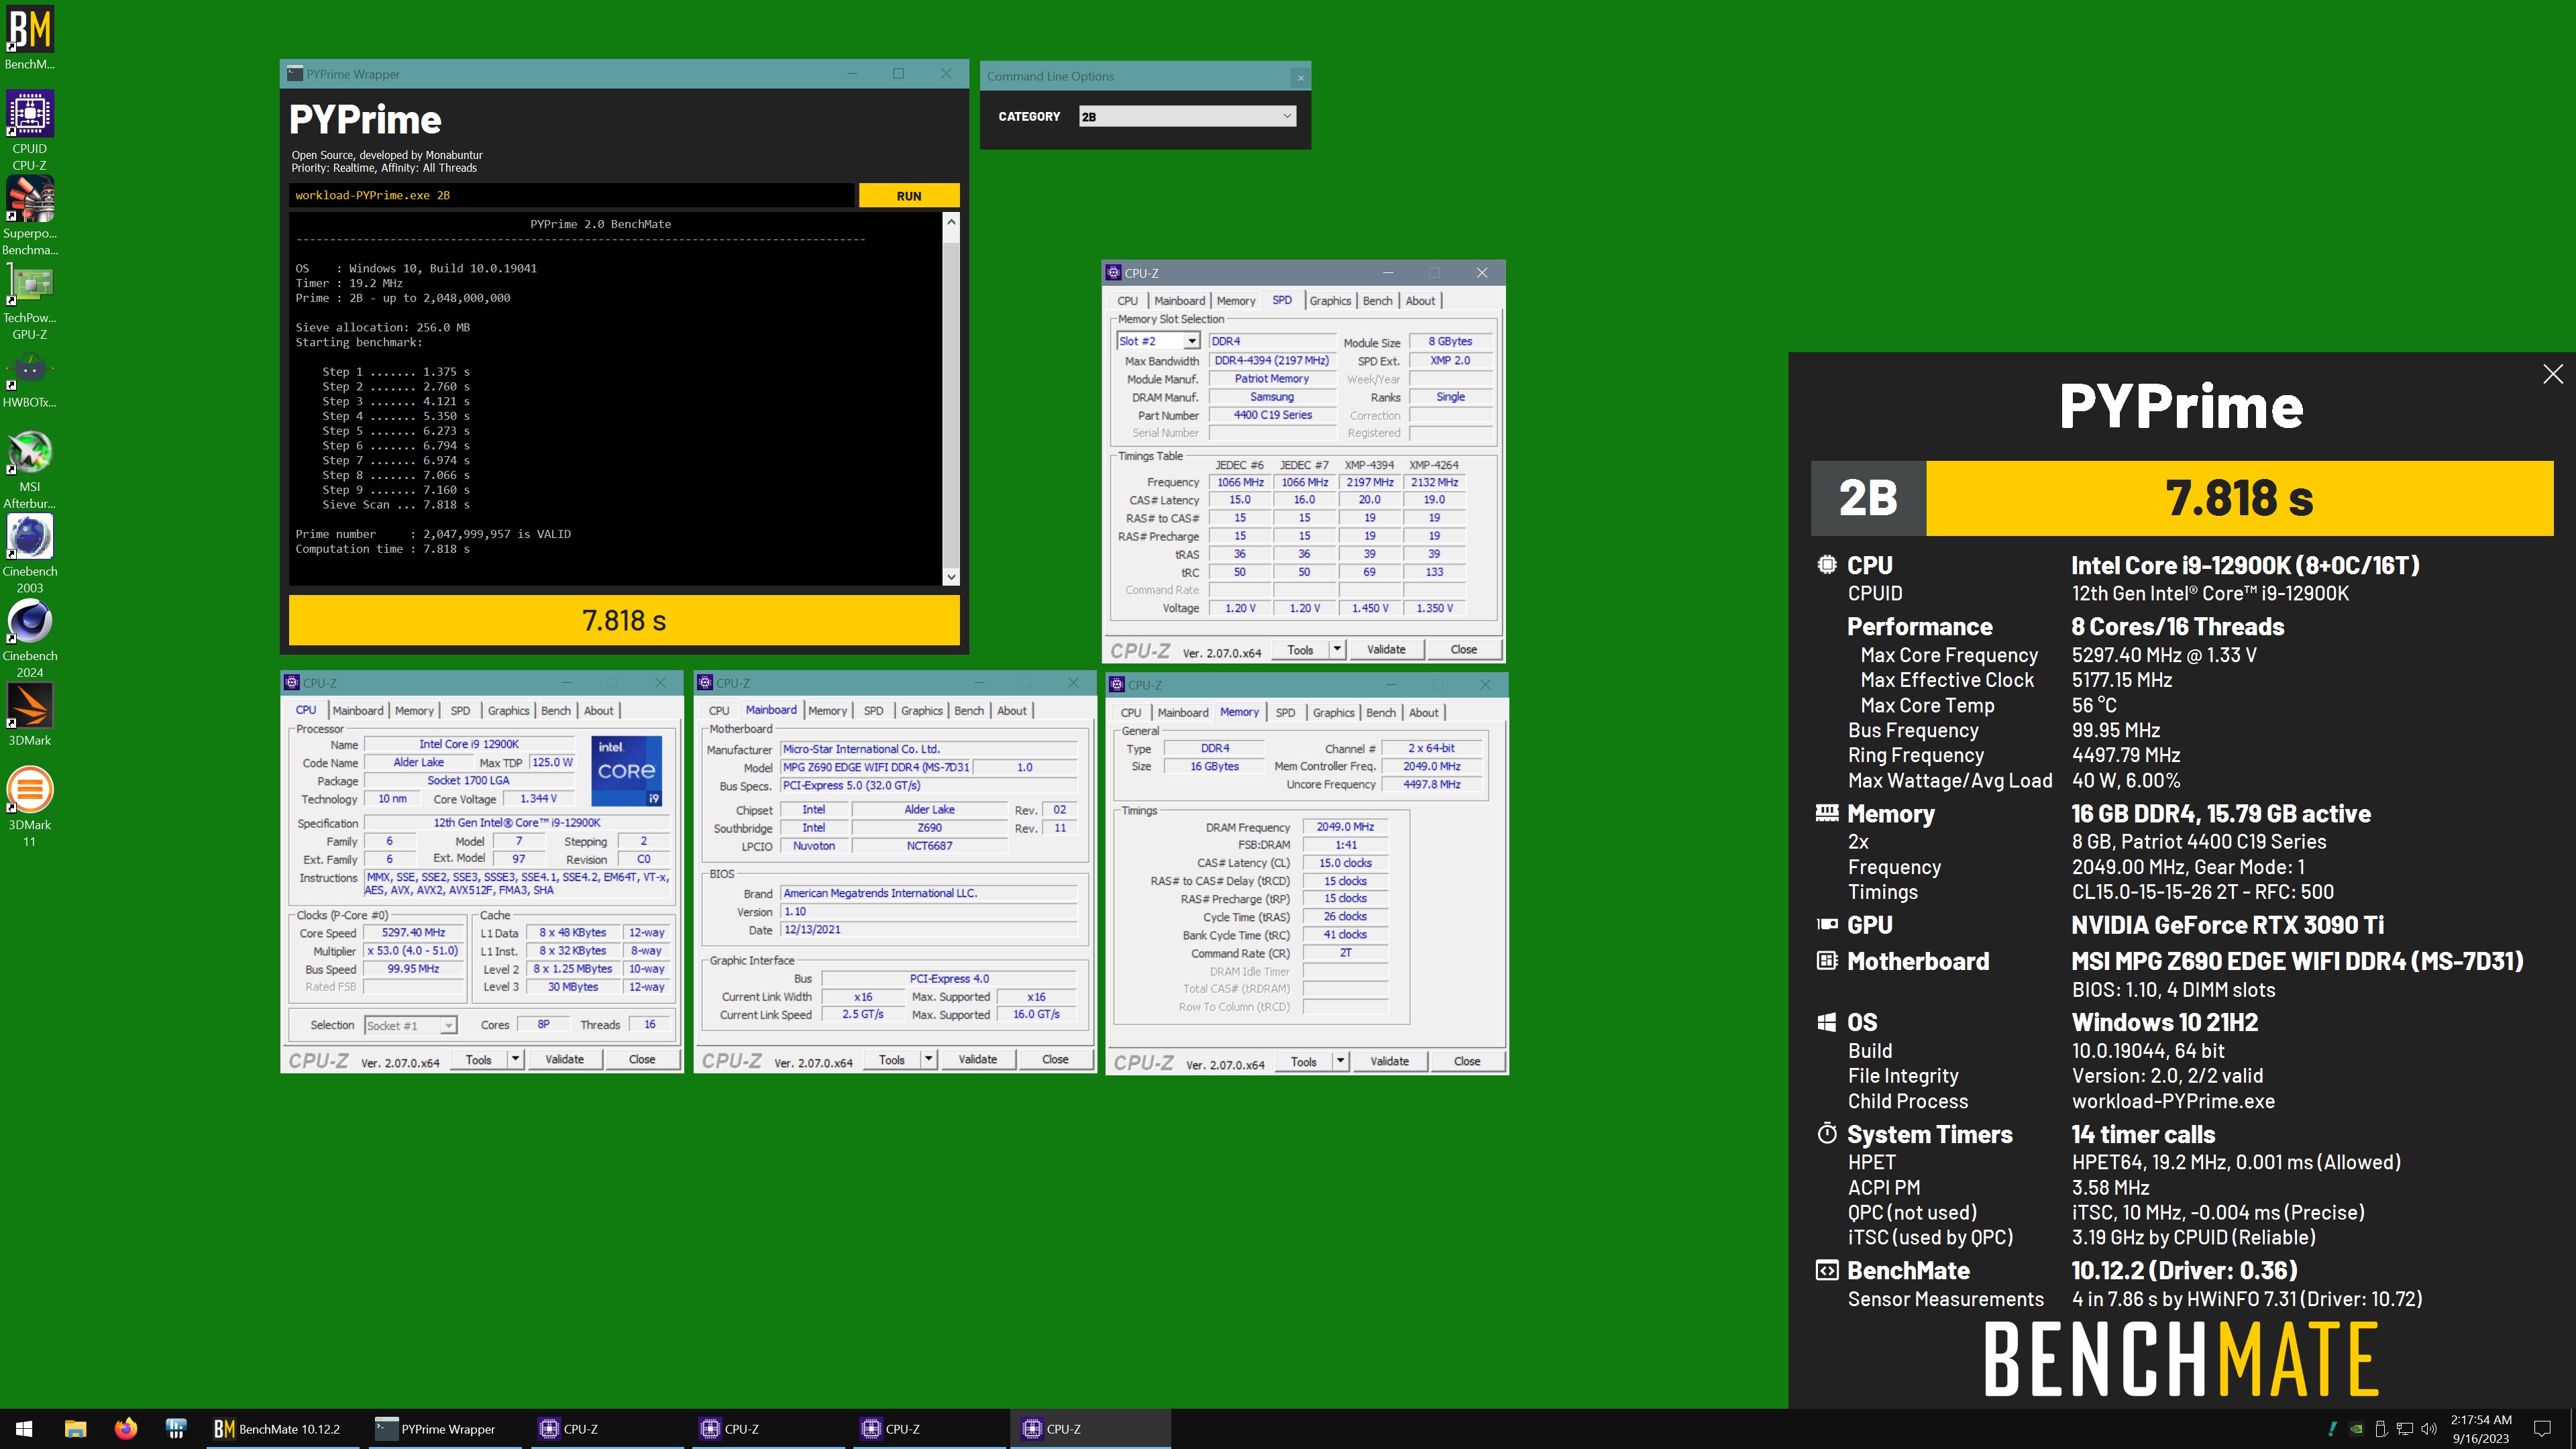Select Memory tab in CPU-Z CPU window
The width and height of the screenshot is (2576, 1449).
tap(414, 711)
